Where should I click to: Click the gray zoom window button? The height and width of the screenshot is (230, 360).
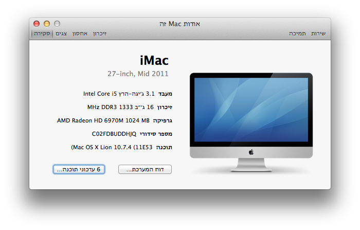(x=57, y=24)
